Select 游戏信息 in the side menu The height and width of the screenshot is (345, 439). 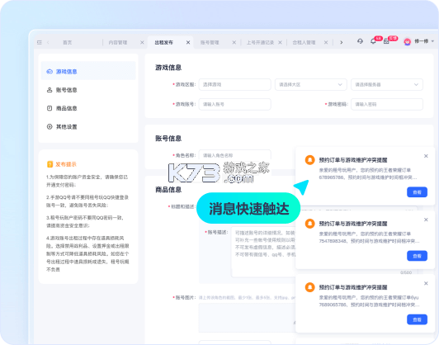point(88,72)
